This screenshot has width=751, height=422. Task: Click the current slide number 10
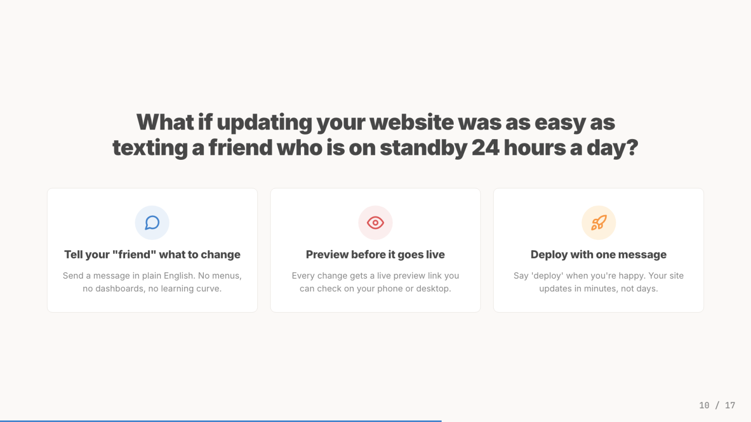704,405
